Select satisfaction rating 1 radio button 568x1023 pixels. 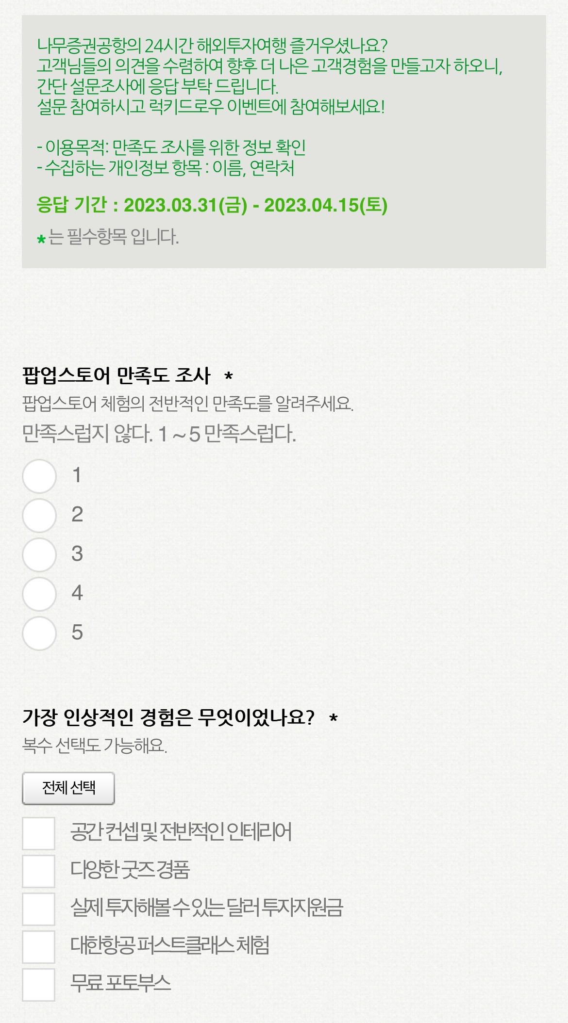point(39,476)
